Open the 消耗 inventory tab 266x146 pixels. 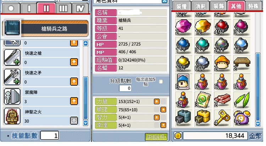(200, 6)
